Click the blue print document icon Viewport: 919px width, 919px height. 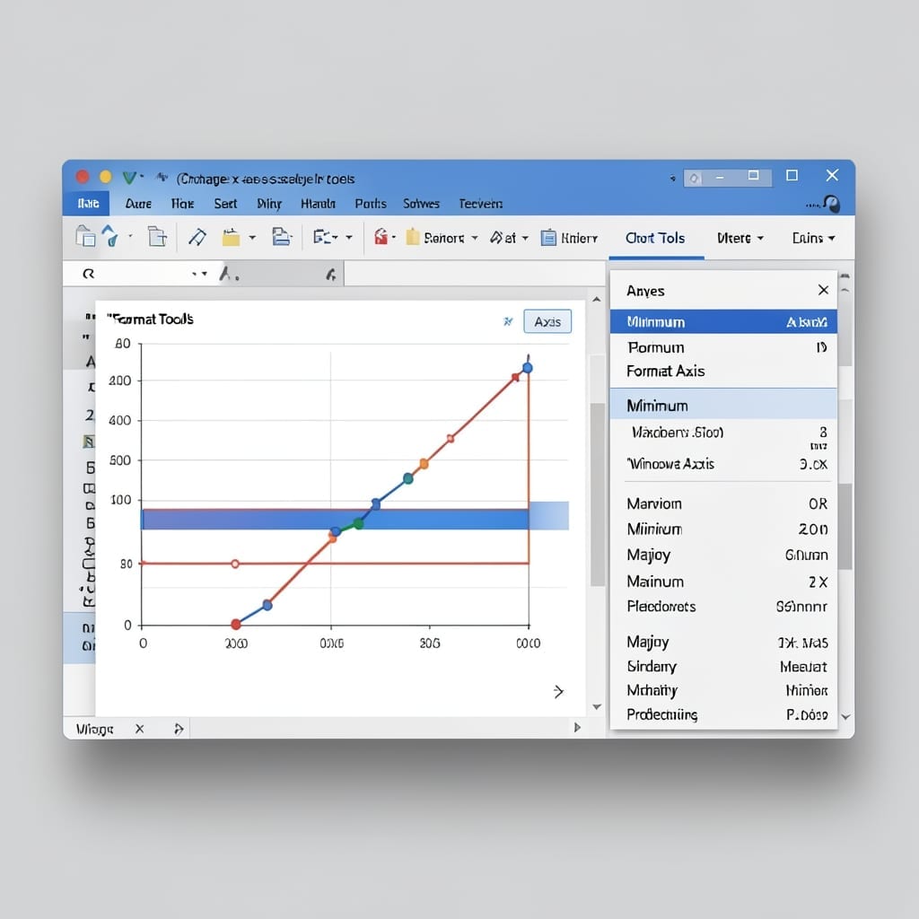[x=281, y=237]
